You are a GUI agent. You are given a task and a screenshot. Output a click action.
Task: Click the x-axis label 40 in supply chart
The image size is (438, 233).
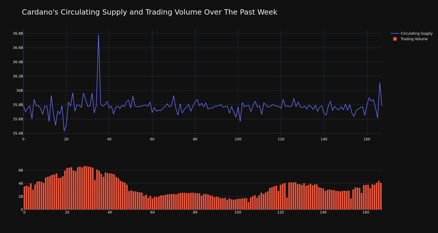[109, 139]
